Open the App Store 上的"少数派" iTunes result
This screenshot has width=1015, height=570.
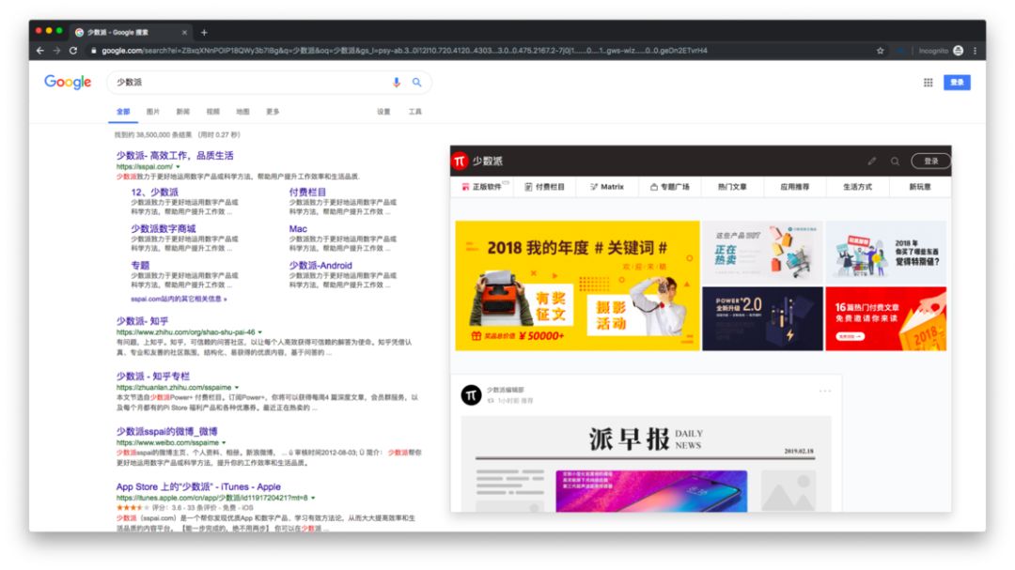[198, 487]
